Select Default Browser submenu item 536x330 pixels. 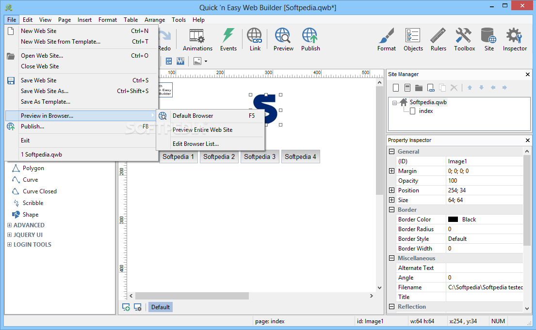[x=210, y=116]
